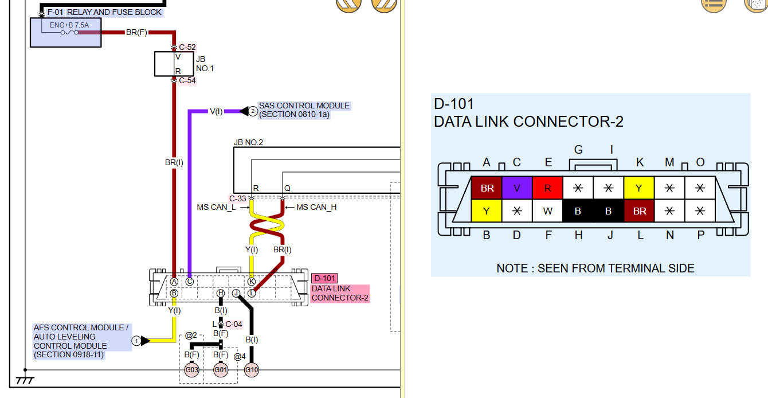Click the G03 ground point symbol
The width and height of the screenshot is (768, 398).
(191, 370)
